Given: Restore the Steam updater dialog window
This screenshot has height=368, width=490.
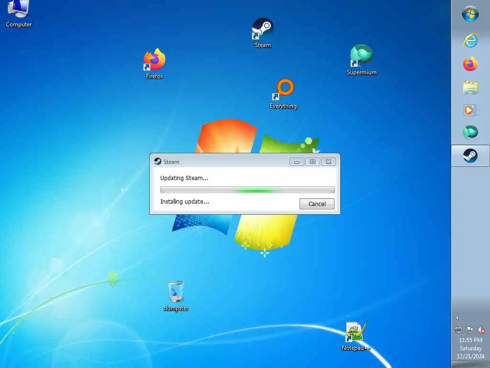Looking at the screenshot, I should (x=312, y=162).
